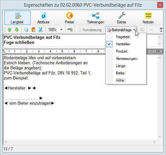Click the copy icon in toolbar
The height and width of the screenshot is (155, 166).
pos(26,30)
